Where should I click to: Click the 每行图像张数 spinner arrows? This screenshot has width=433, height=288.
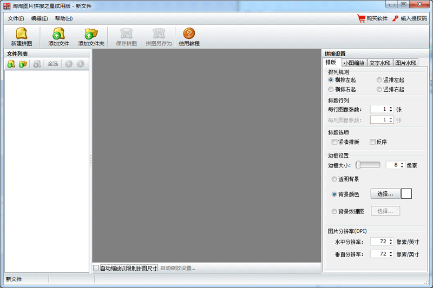[x=391, y=109]
